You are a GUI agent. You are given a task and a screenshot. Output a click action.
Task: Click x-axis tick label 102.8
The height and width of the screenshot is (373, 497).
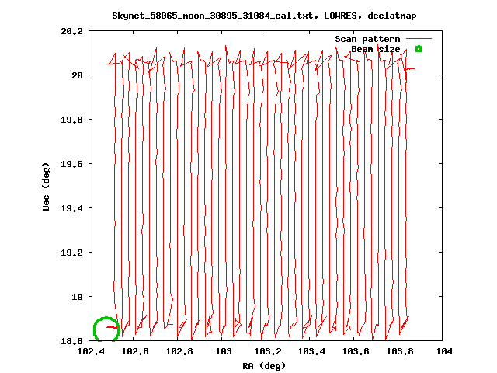tap(179, 351)
